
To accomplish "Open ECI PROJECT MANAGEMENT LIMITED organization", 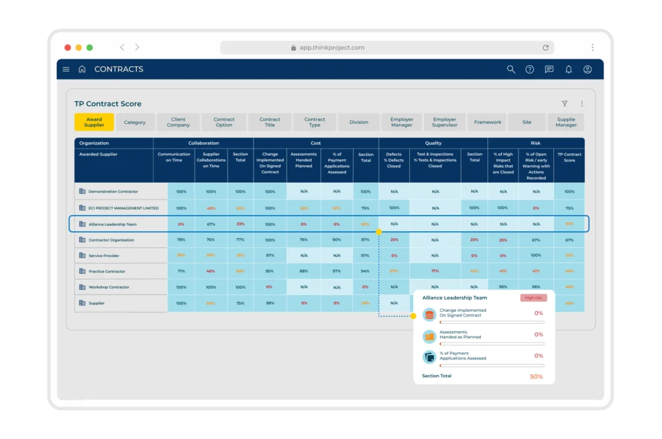I will click(123, 208).
